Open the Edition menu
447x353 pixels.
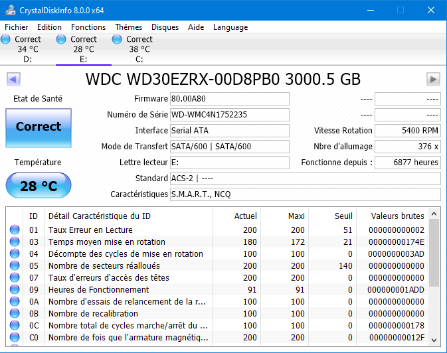point(49,27)
